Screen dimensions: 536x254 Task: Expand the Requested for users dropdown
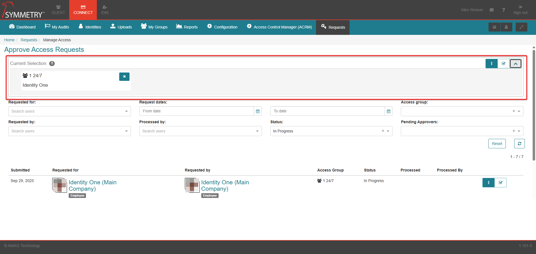click(x=126, y=111)
